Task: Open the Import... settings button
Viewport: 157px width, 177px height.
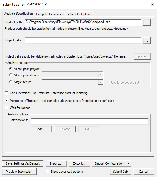Action: (x=56, y=163)
